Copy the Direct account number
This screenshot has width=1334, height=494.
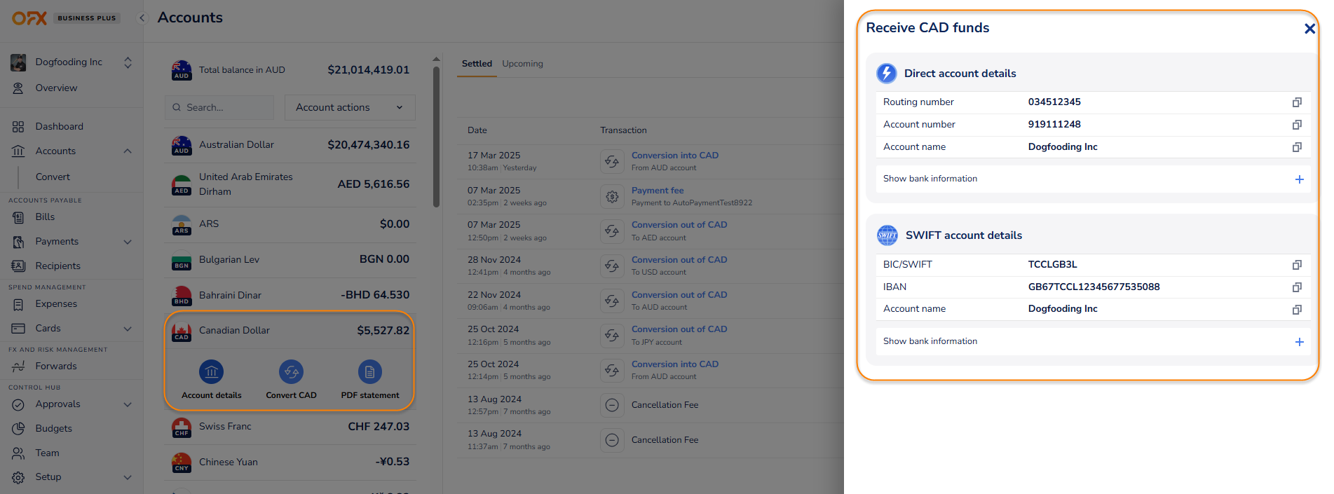1297,125
